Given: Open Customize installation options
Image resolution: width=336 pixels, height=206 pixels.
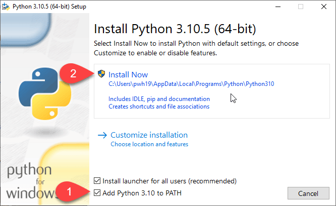Looking at the screenshot, I should pos(149,135).
